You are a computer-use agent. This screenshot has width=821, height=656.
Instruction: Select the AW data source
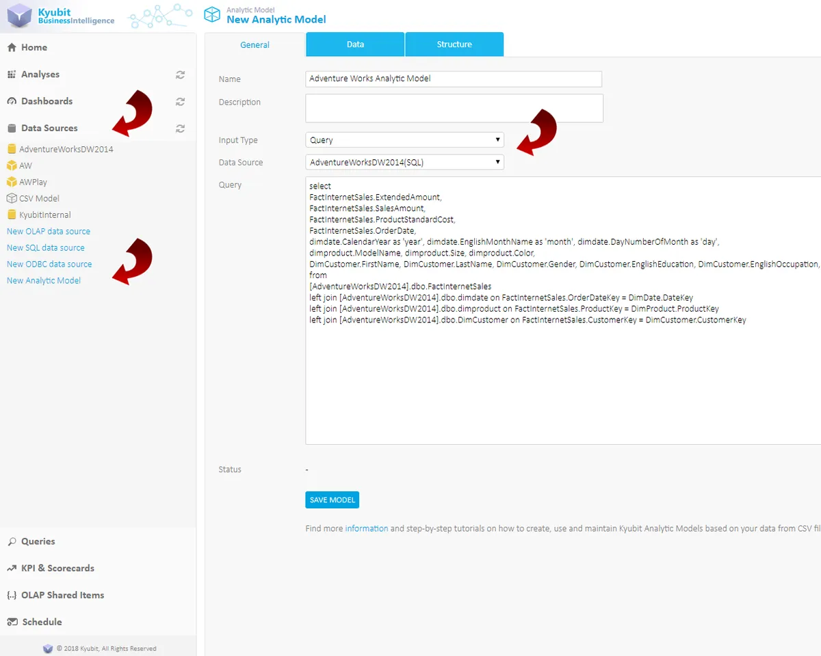click(x=25, y=165)
